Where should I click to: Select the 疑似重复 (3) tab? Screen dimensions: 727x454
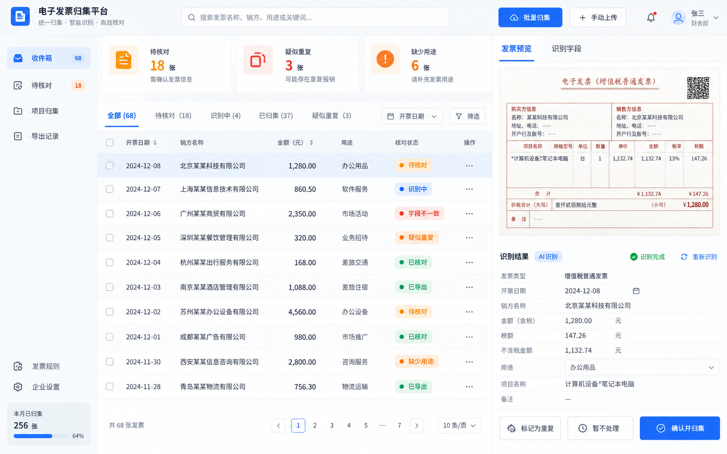click(x=331, y=116)
